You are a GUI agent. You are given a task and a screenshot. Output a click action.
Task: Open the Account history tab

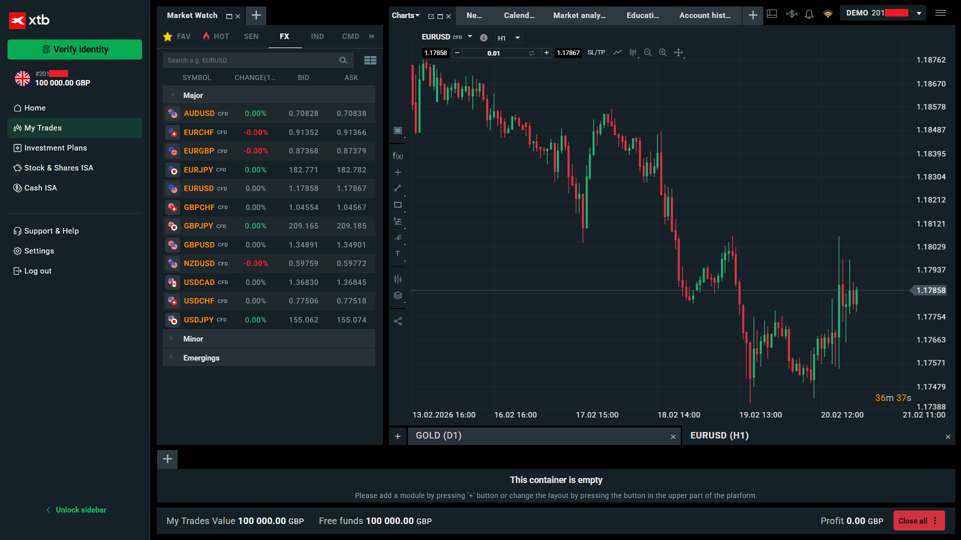[705, 15]
